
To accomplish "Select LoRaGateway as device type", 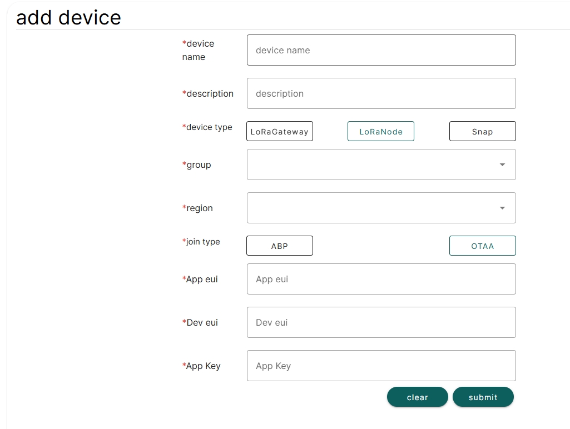I will pos(280,132).
